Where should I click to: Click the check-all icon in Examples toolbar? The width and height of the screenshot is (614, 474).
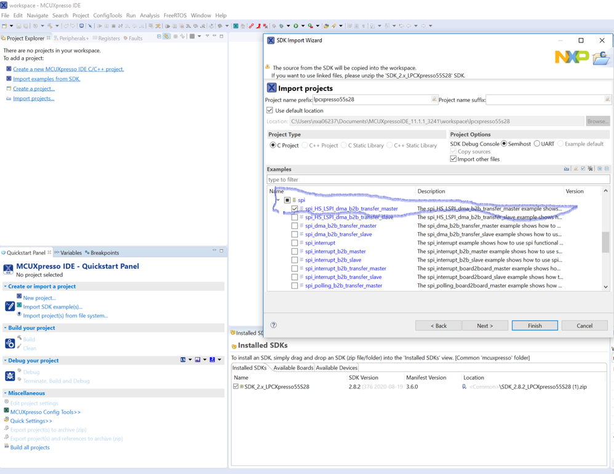[583, 169]
